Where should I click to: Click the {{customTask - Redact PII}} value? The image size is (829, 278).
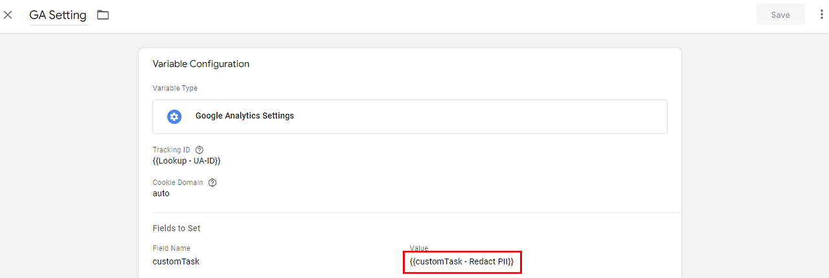(462, 262)
